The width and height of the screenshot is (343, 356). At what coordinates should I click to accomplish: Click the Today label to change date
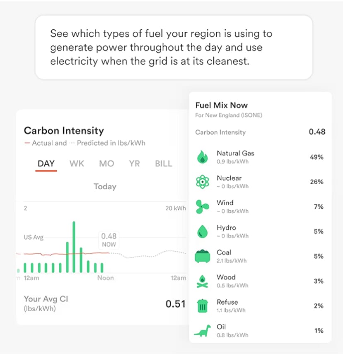(104, 187)
